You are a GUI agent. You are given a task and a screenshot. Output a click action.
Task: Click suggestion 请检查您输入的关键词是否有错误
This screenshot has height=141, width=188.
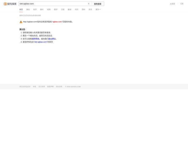[x=37, y=32]
